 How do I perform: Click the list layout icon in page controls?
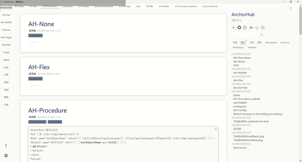pos(245,28)
